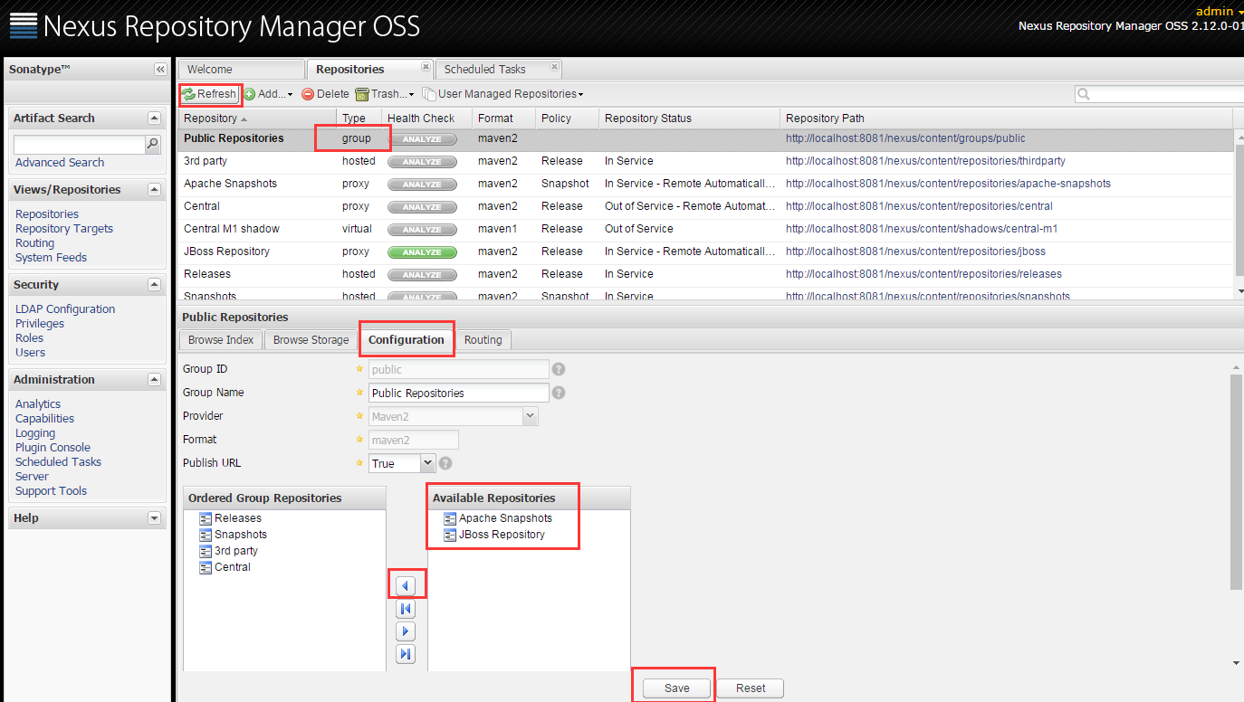1244x702 pixels.
Task: Select the Configuration tab
Action: pos(407,340)
